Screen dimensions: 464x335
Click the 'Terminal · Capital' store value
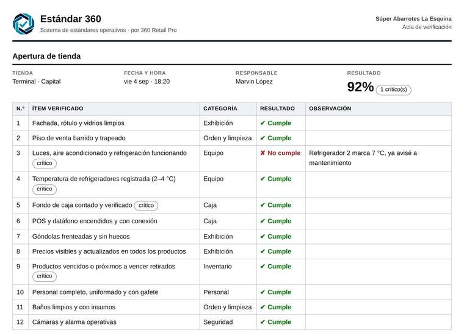pos(37,82)
